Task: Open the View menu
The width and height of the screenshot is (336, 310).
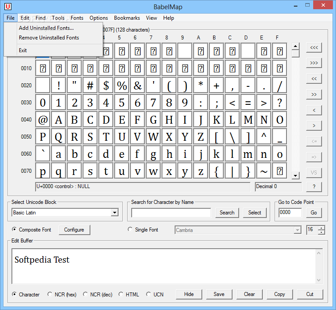Action: pos(151,18)
